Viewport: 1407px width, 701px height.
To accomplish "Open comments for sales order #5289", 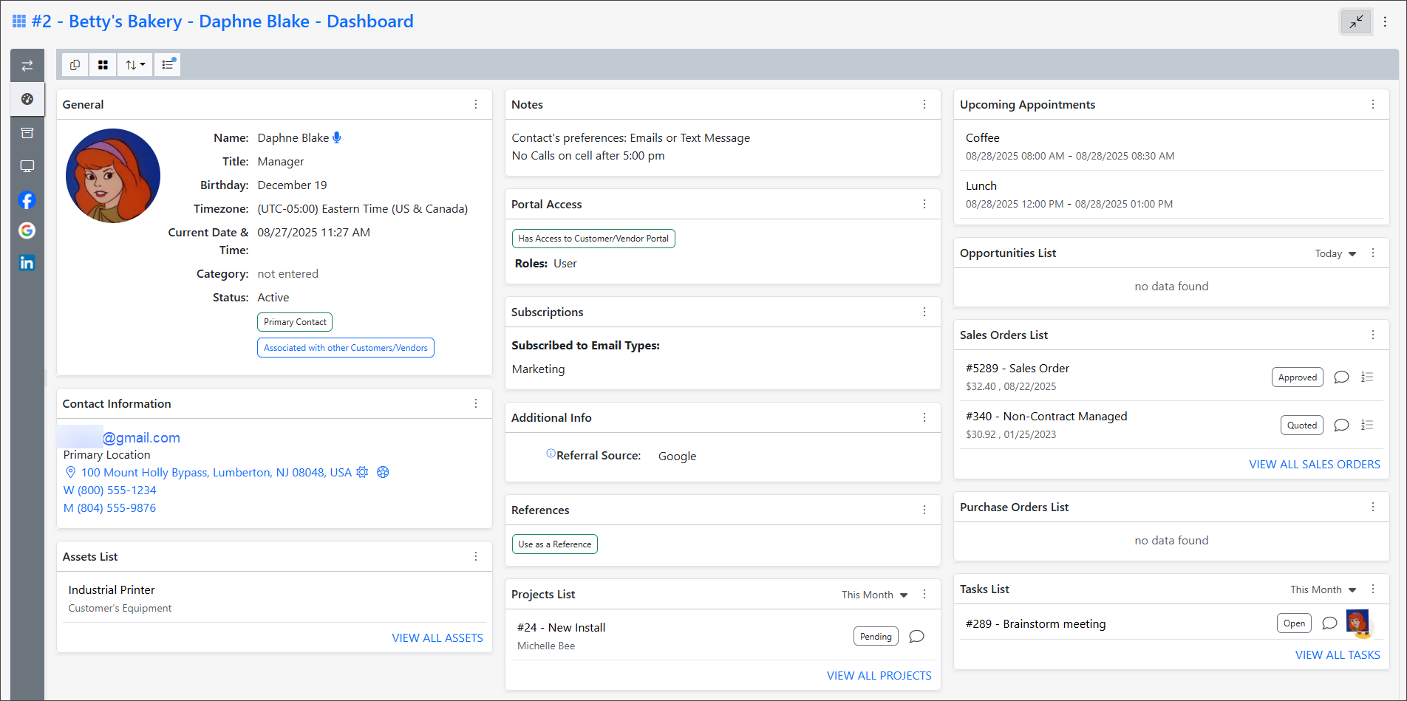I will point(1341,377).
